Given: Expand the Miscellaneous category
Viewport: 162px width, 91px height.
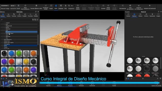Looking at the screenshot, I should pos(3,39).
